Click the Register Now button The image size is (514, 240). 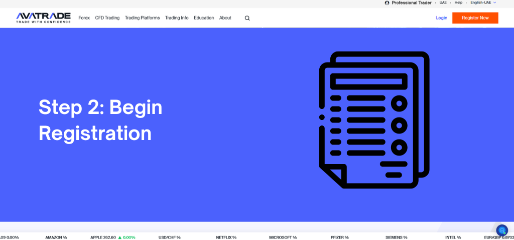[475, 18]
